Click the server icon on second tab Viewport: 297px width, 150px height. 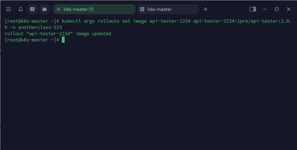pos(142,9)
